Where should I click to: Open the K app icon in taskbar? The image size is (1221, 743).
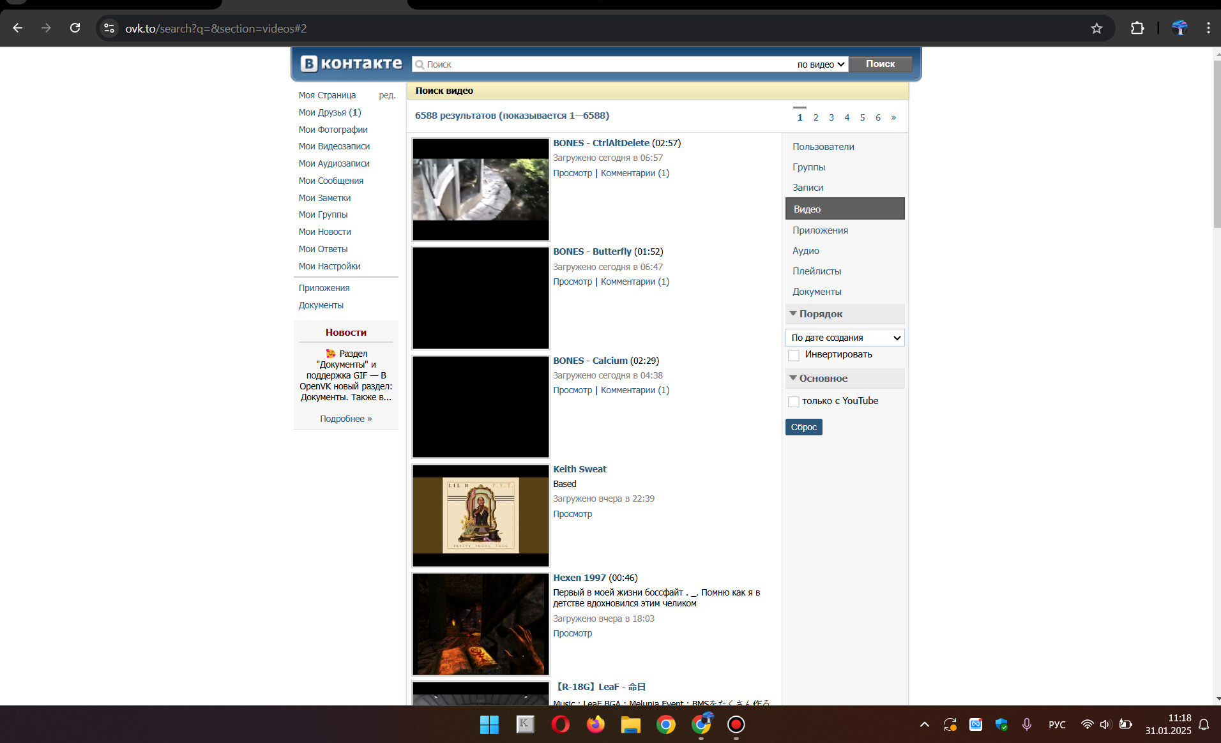[525, 724]
